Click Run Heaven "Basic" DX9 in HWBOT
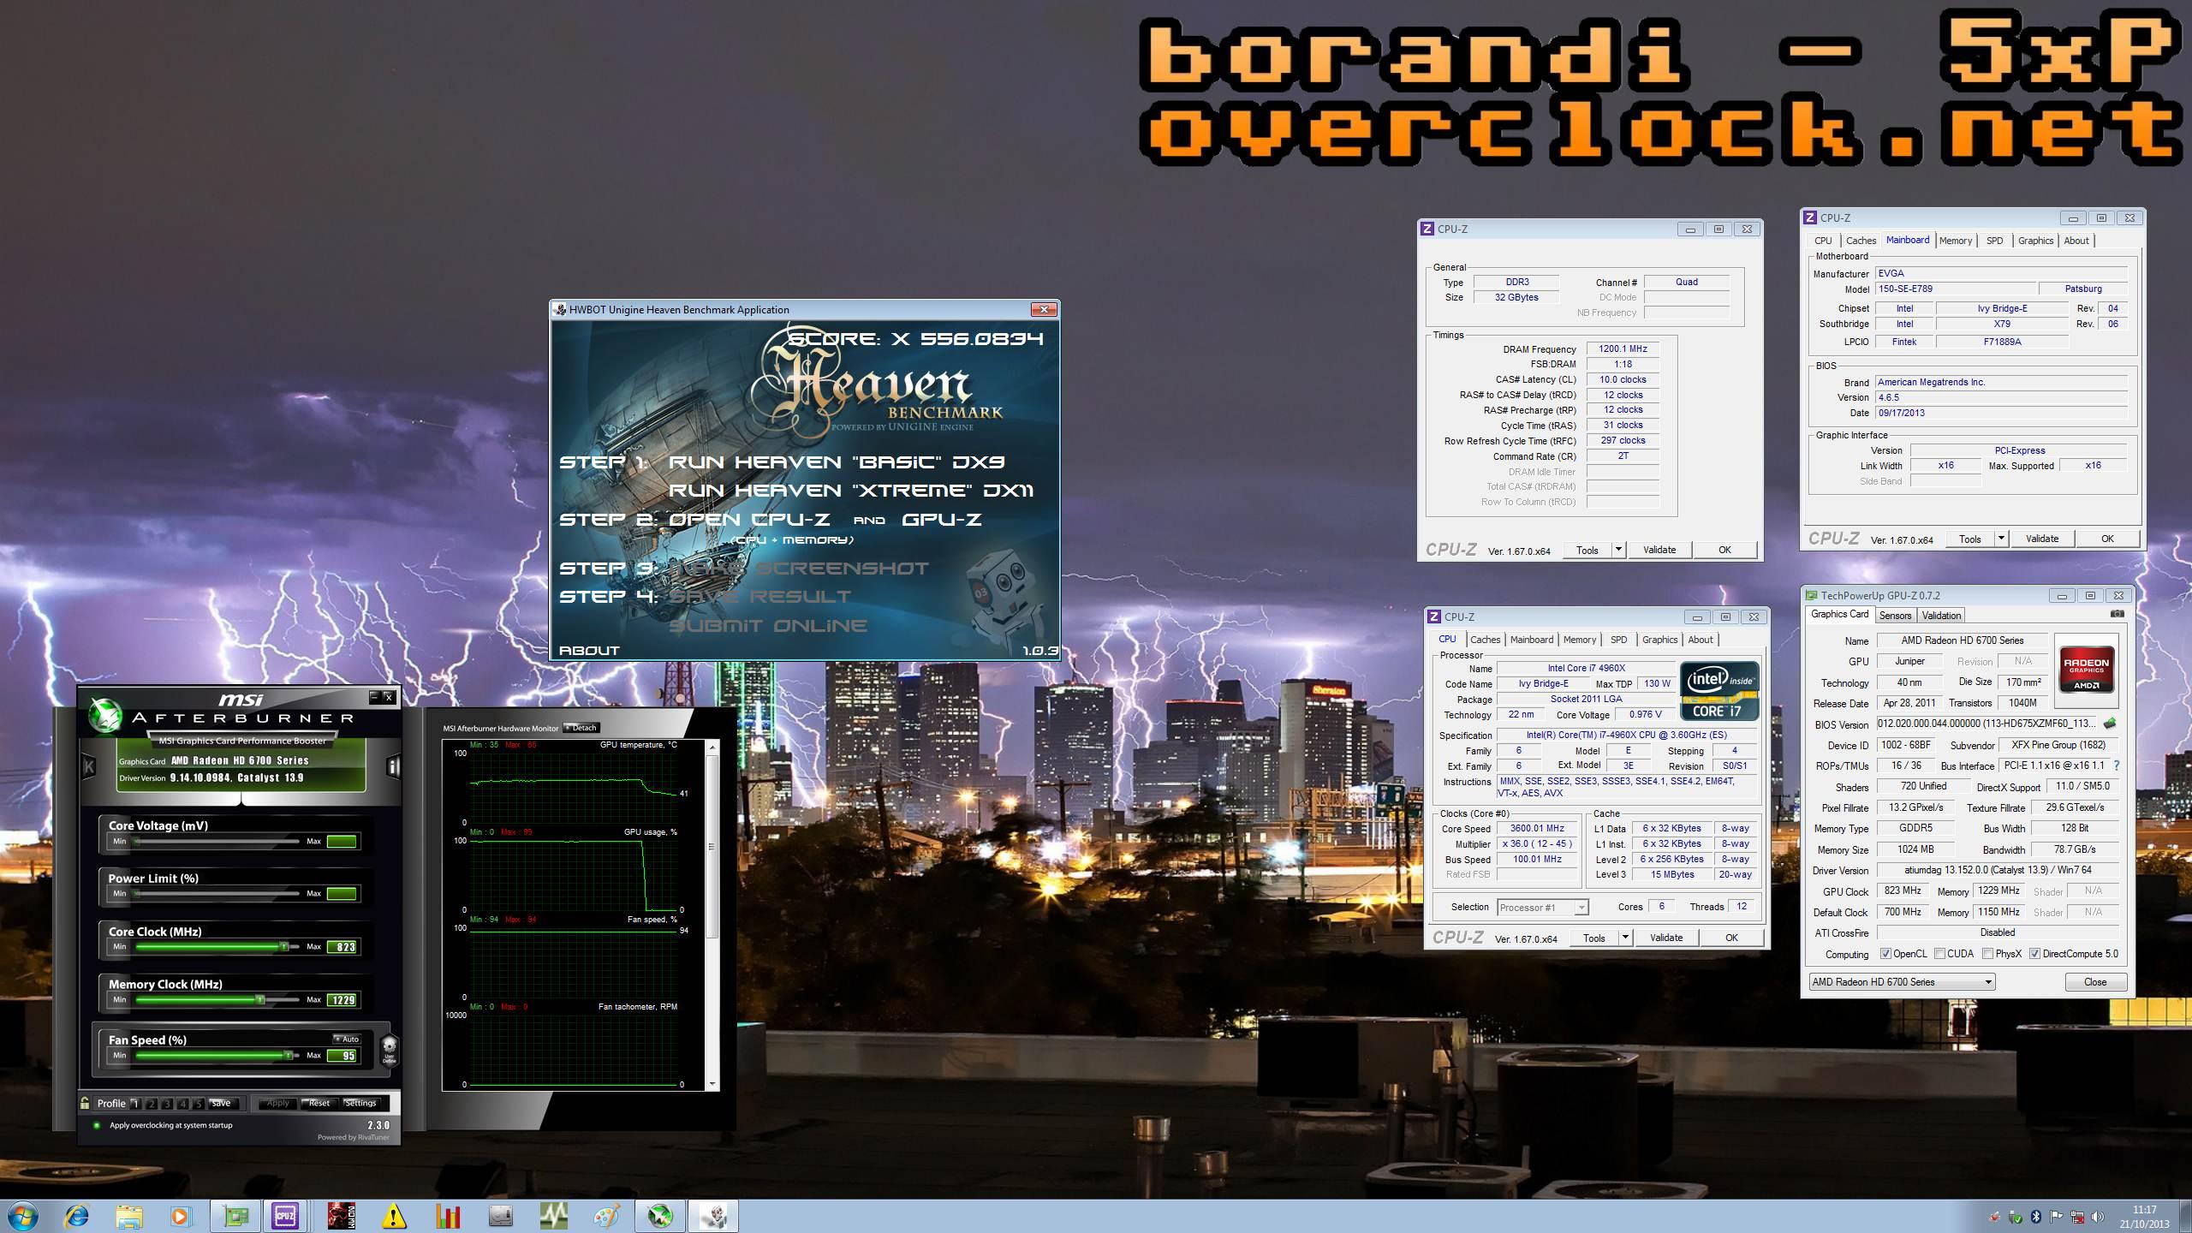 [837, 462]
